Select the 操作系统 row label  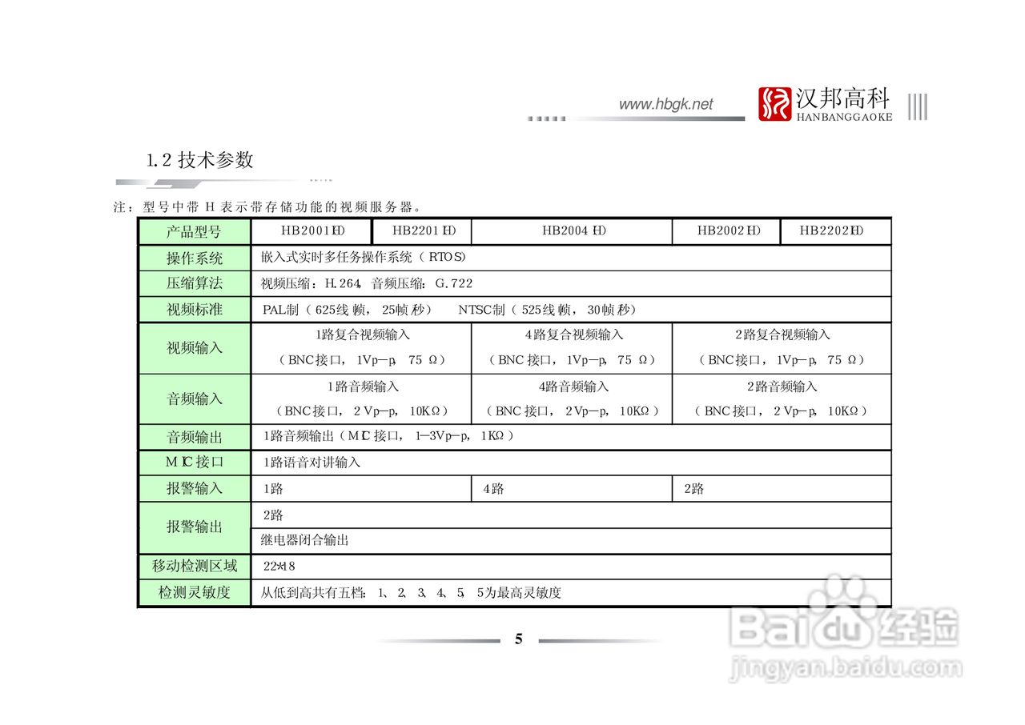click(194, 258)
